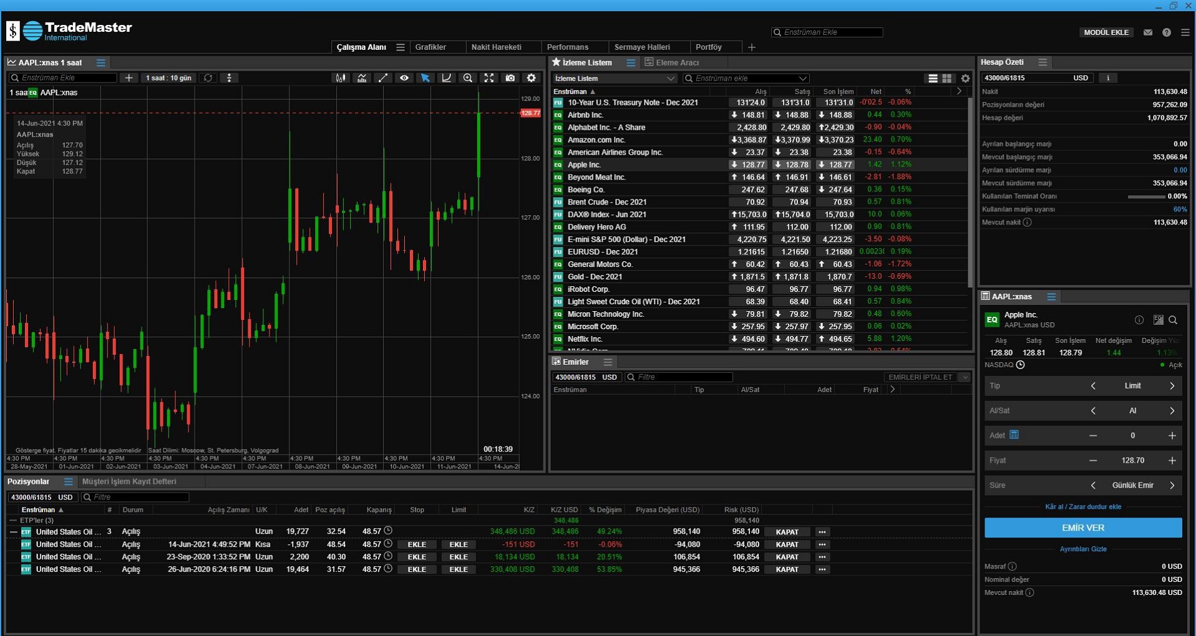This screenshot has height=636, width=1196.
Task: Open mail messages icon in header
Action: [x=1148, y=32]
